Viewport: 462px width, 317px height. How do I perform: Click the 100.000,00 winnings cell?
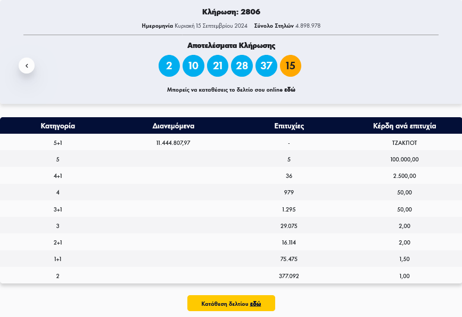pos(405,159)
